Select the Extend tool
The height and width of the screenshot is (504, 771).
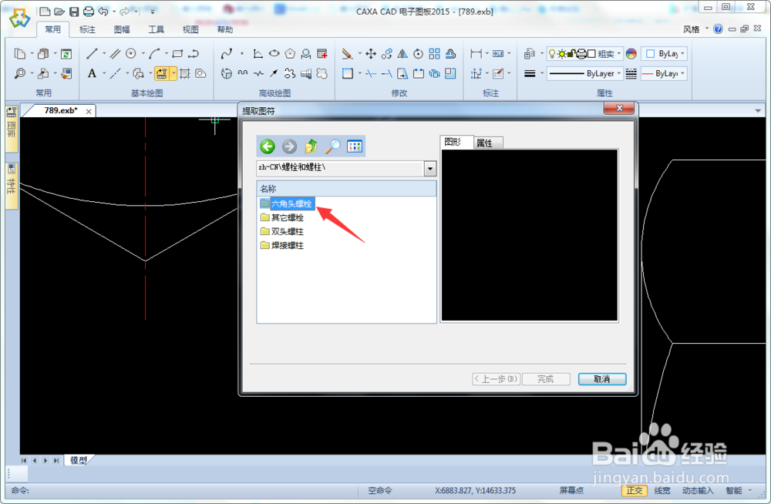[386, 74]
